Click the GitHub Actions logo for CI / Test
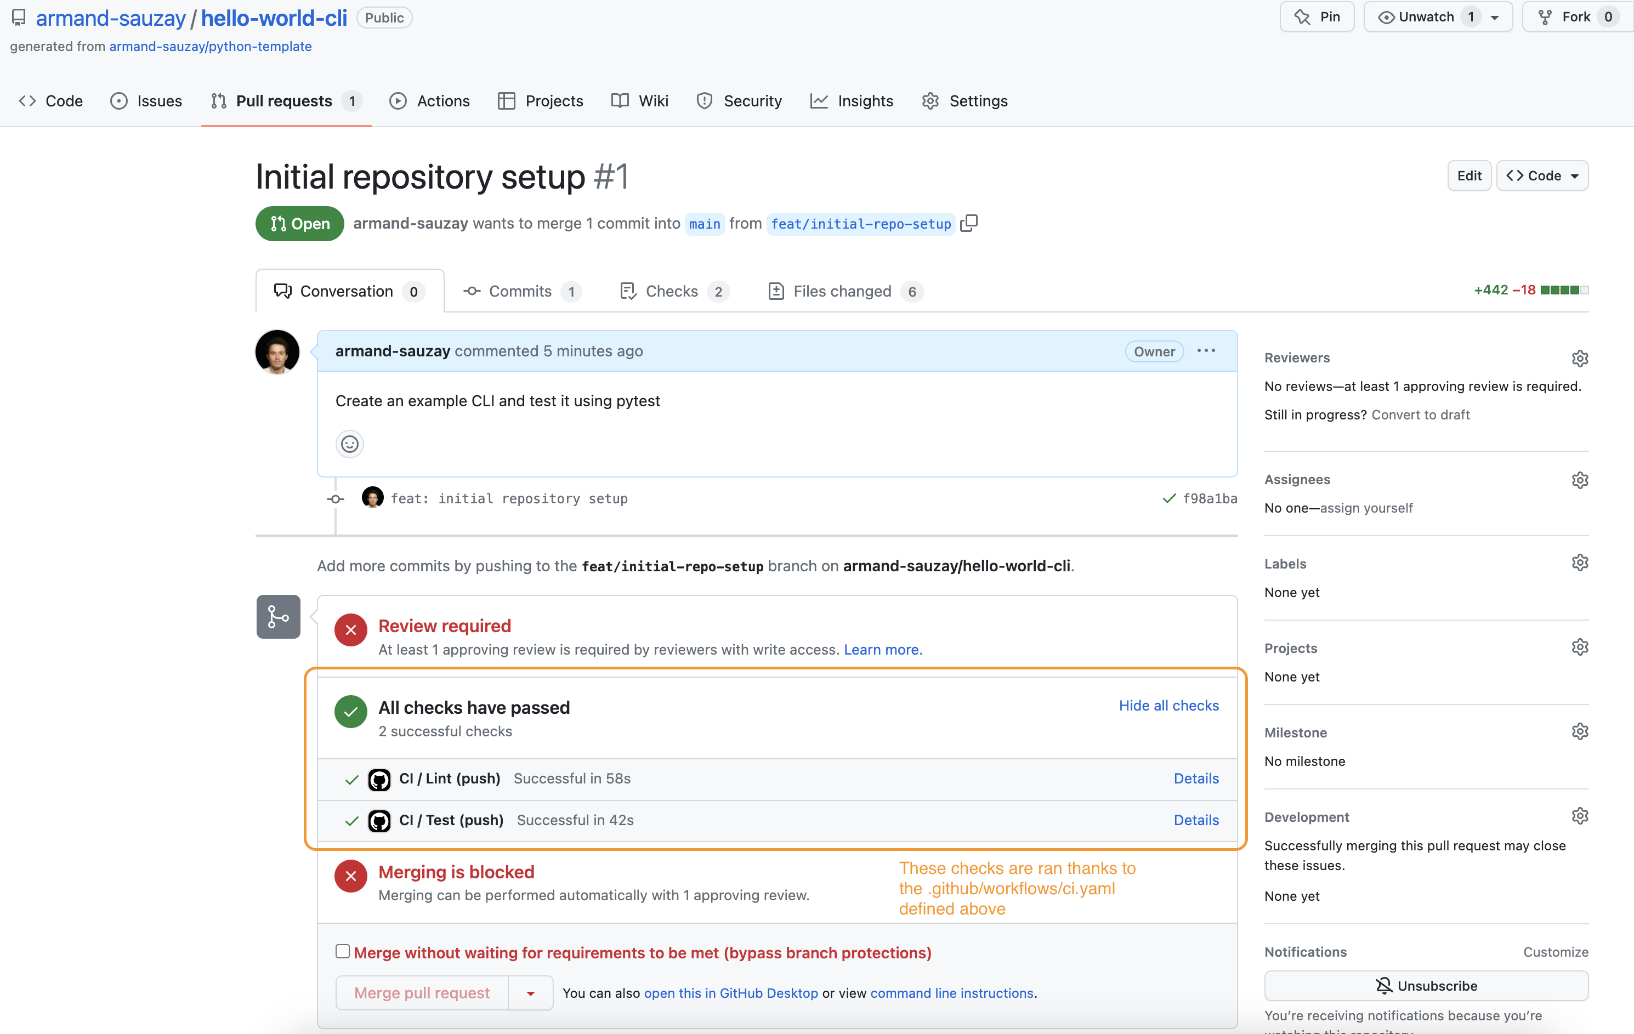This screenshot has height=1034, width=1634. [379, 821]
